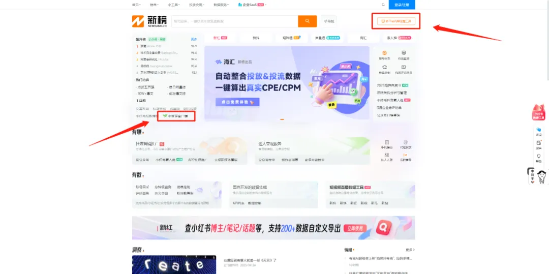549x274 pixels.
Task: Switch to the 新抖 product tab
Action: (256, 38)
